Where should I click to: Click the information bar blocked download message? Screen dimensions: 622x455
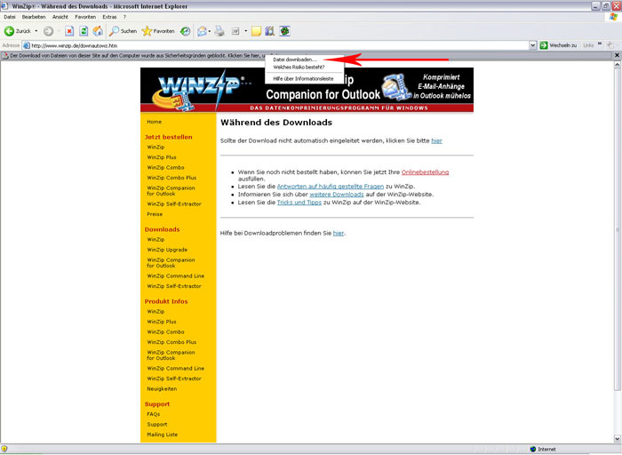[138, 55]
